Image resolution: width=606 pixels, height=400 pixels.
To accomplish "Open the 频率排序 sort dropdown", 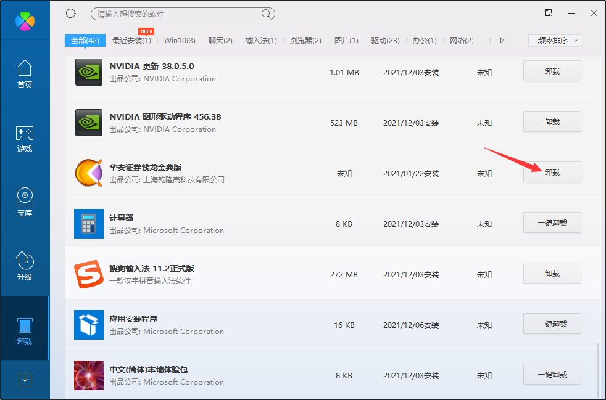I will pyautogui.click(x=555, y=40).
